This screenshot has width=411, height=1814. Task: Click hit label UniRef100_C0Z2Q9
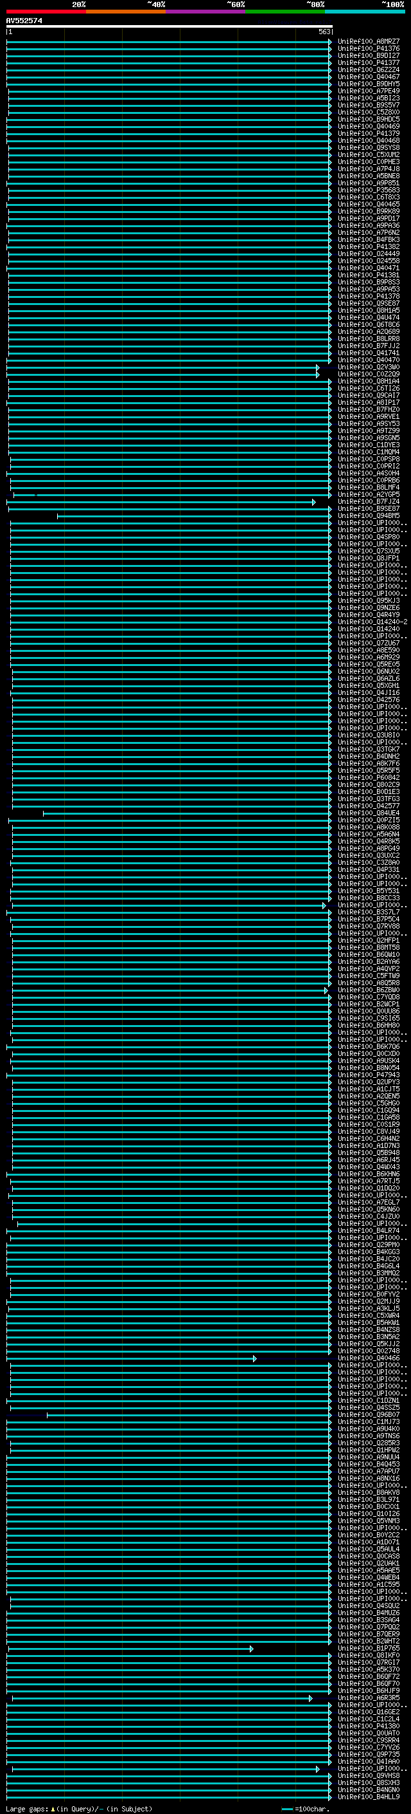tap(368, 374)
